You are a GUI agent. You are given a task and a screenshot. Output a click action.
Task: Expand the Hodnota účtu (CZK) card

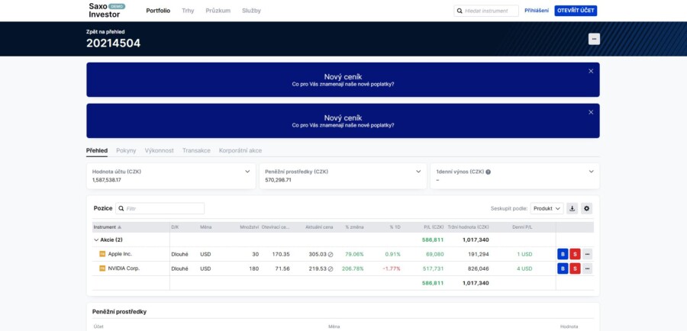247,172
